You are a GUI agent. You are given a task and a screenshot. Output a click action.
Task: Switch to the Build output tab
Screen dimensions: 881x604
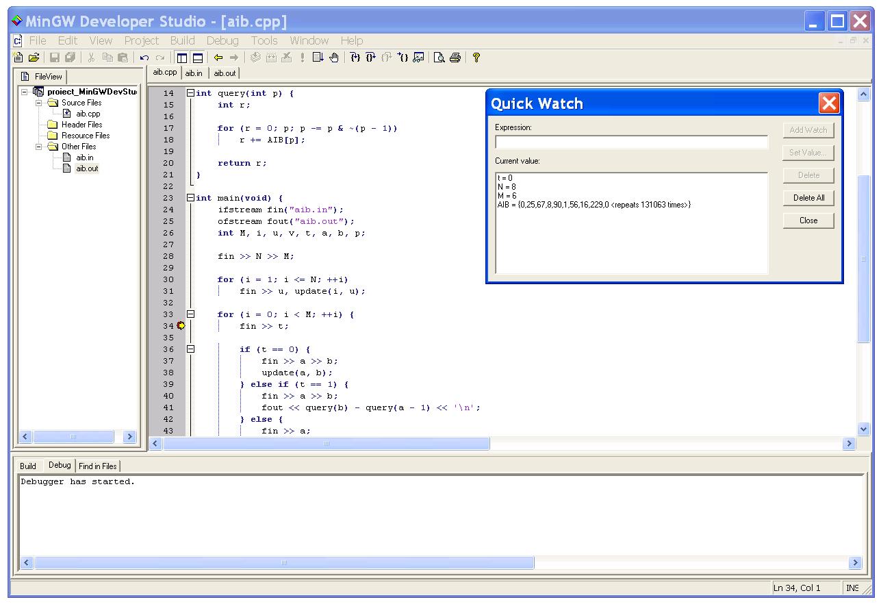coord(28,466)
